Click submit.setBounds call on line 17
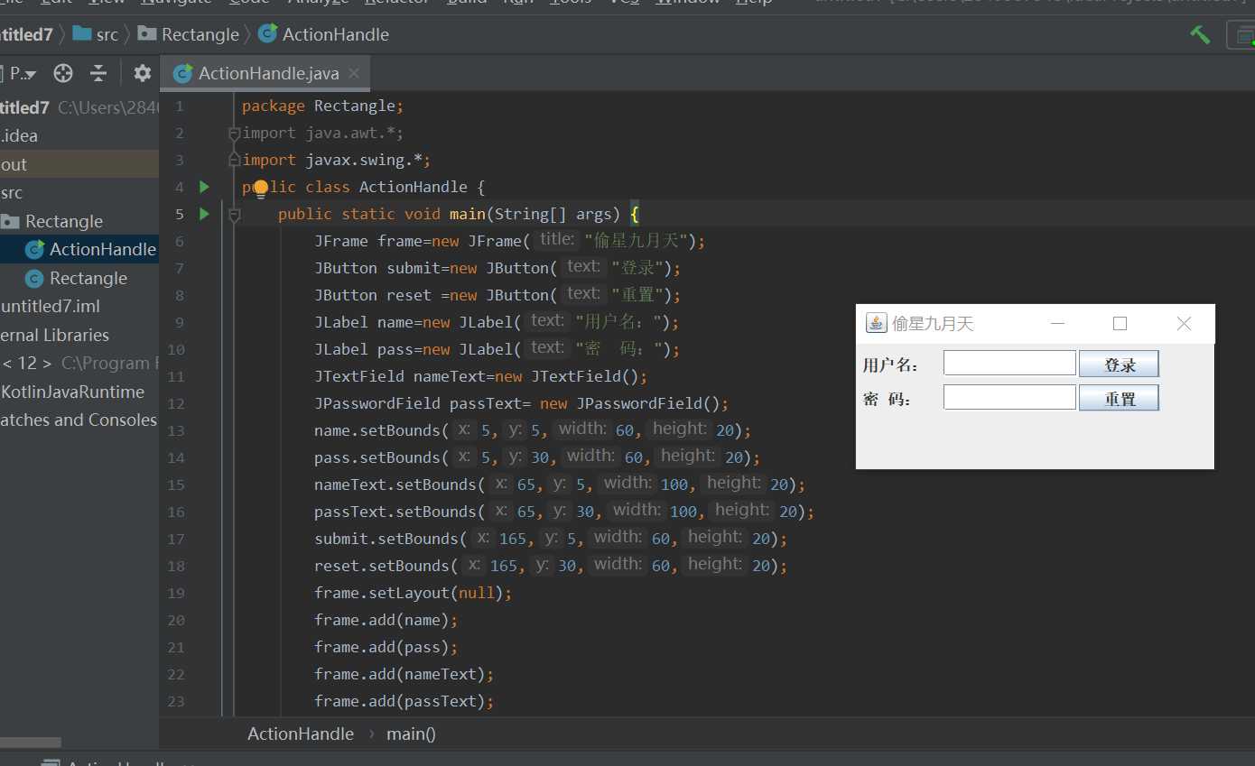Viewport: 1255px width, 766px height. tap(551, 539)
